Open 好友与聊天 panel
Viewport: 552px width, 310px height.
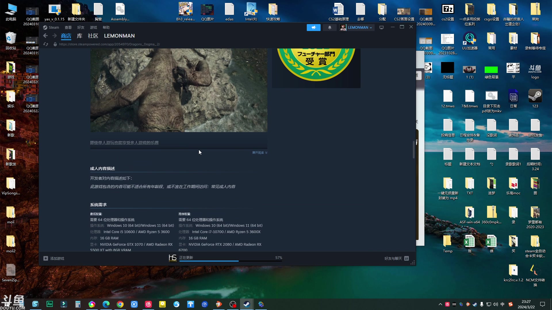[x=396, y=258]
